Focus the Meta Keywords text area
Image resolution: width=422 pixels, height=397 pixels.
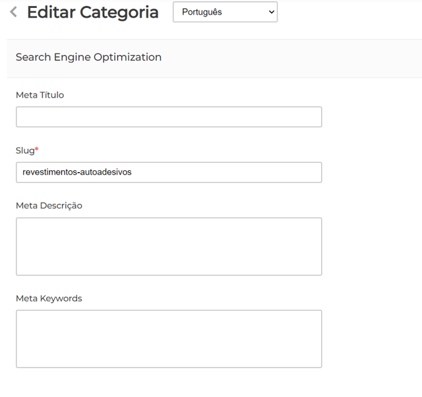(169, 338)
